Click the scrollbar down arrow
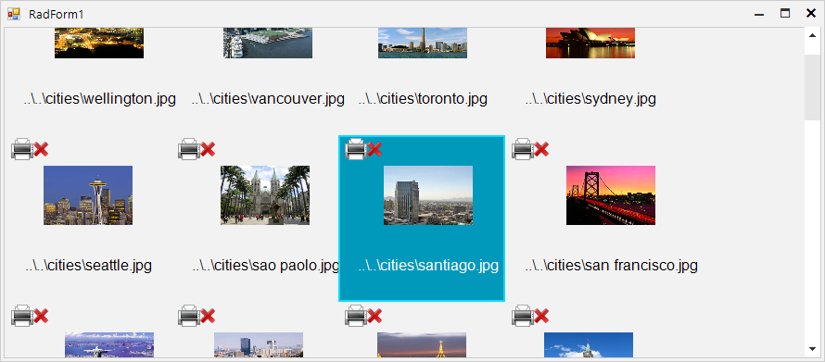Viewport: 825px width, 362px height. coord(812,349)
